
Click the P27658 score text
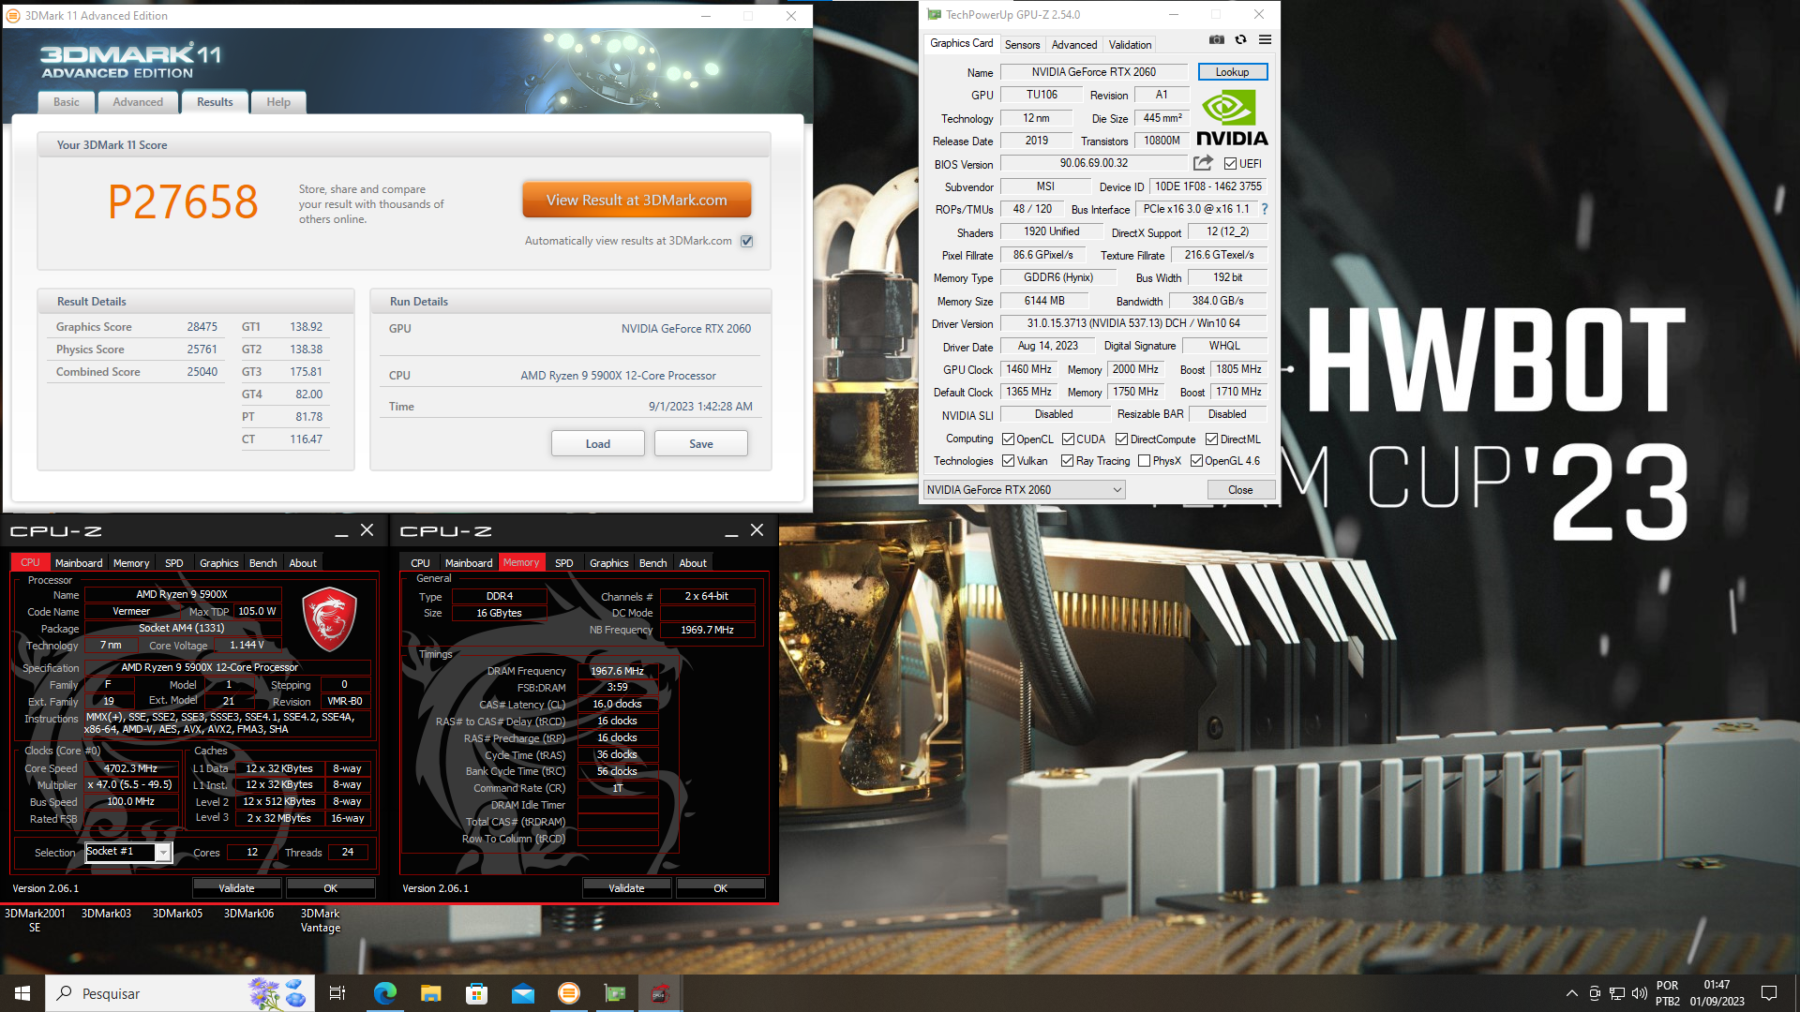point(183,201)
